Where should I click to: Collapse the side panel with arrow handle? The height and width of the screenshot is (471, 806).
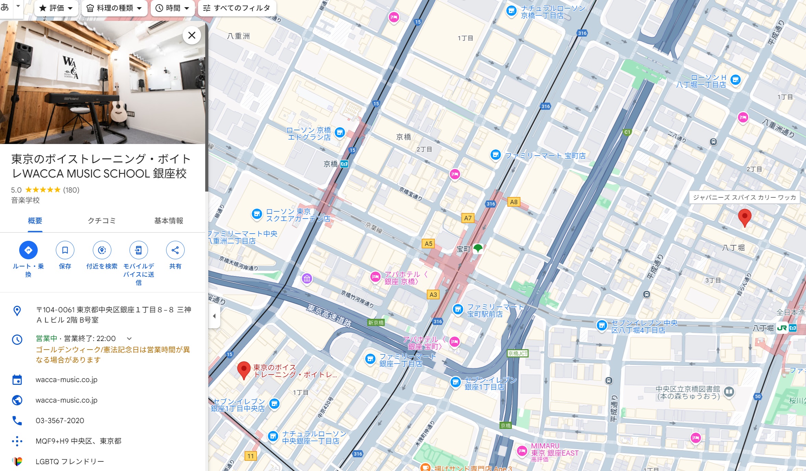click(x=214, y=316)
